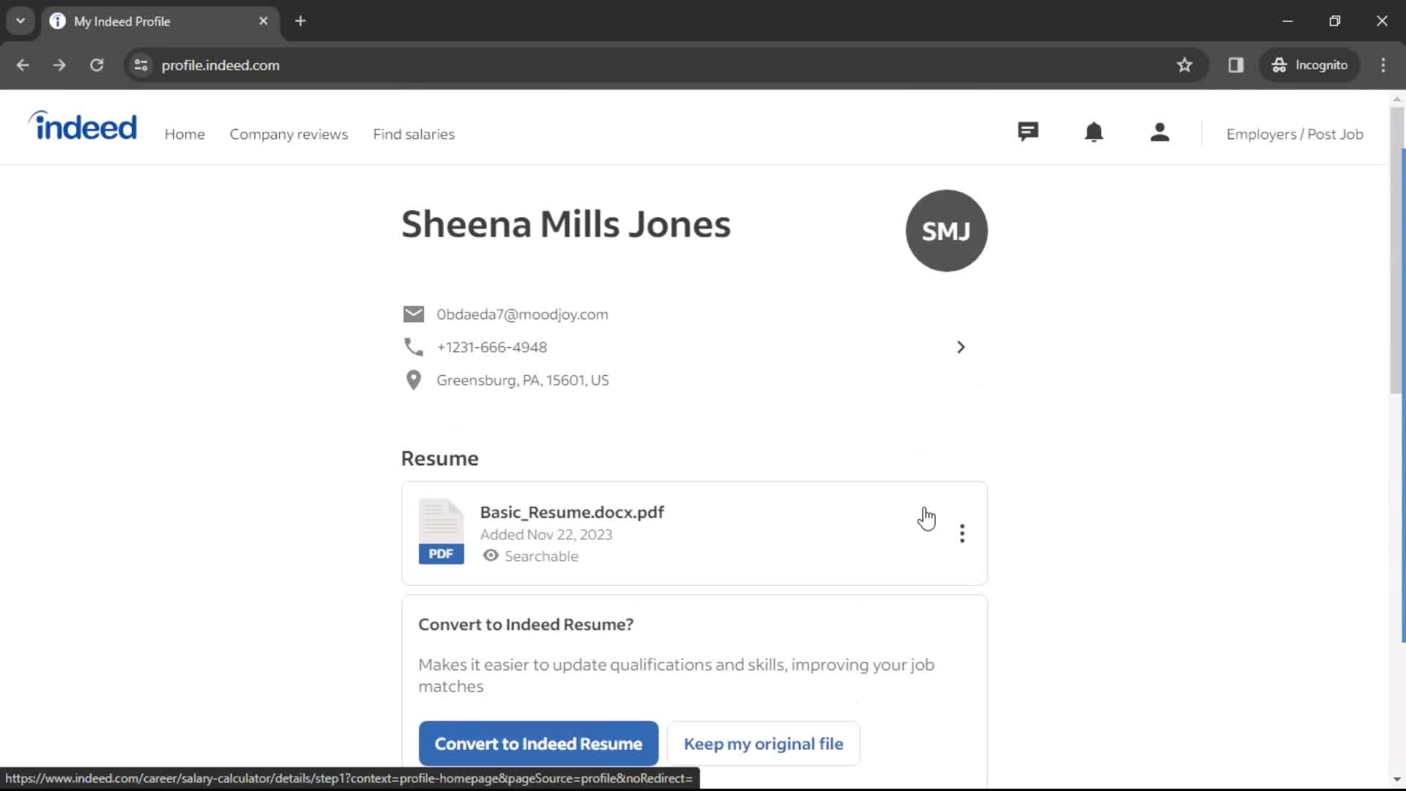Click the location pin icon
Screen dimensions: 1406x791
pyautogui.click(x=413, y=379)
